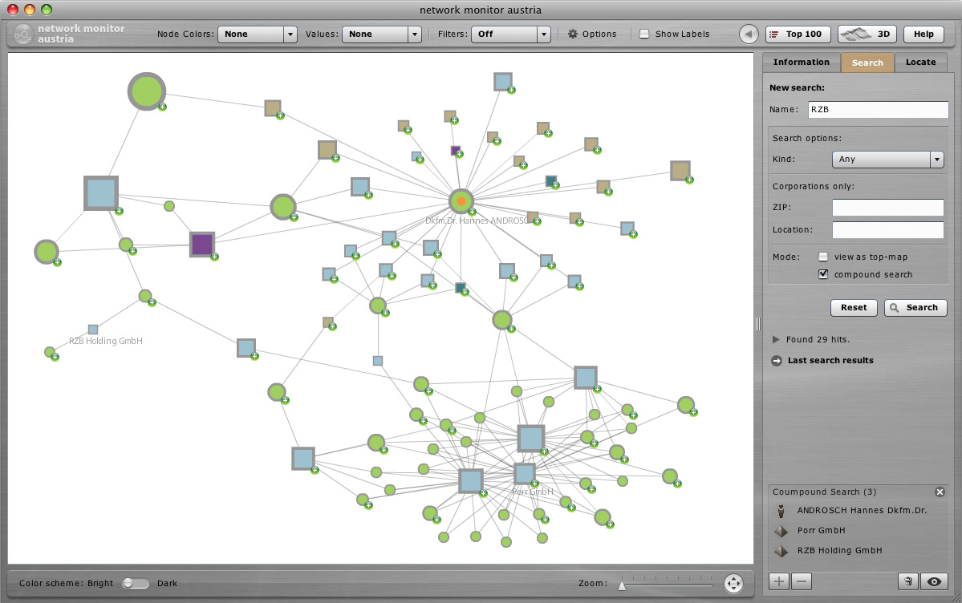The image size is (962, 603).
Task: Open the Kind dropdown set to Any
Action: [887, 160]
